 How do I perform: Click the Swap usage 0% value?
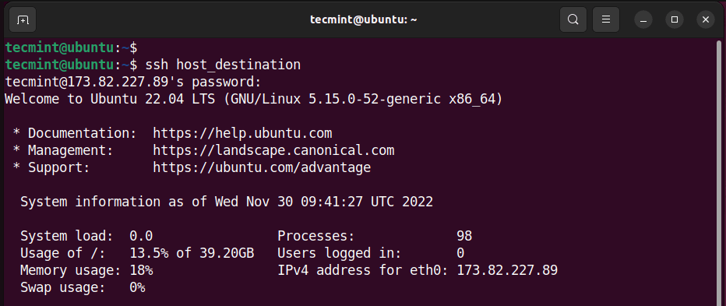pos(137,287)
